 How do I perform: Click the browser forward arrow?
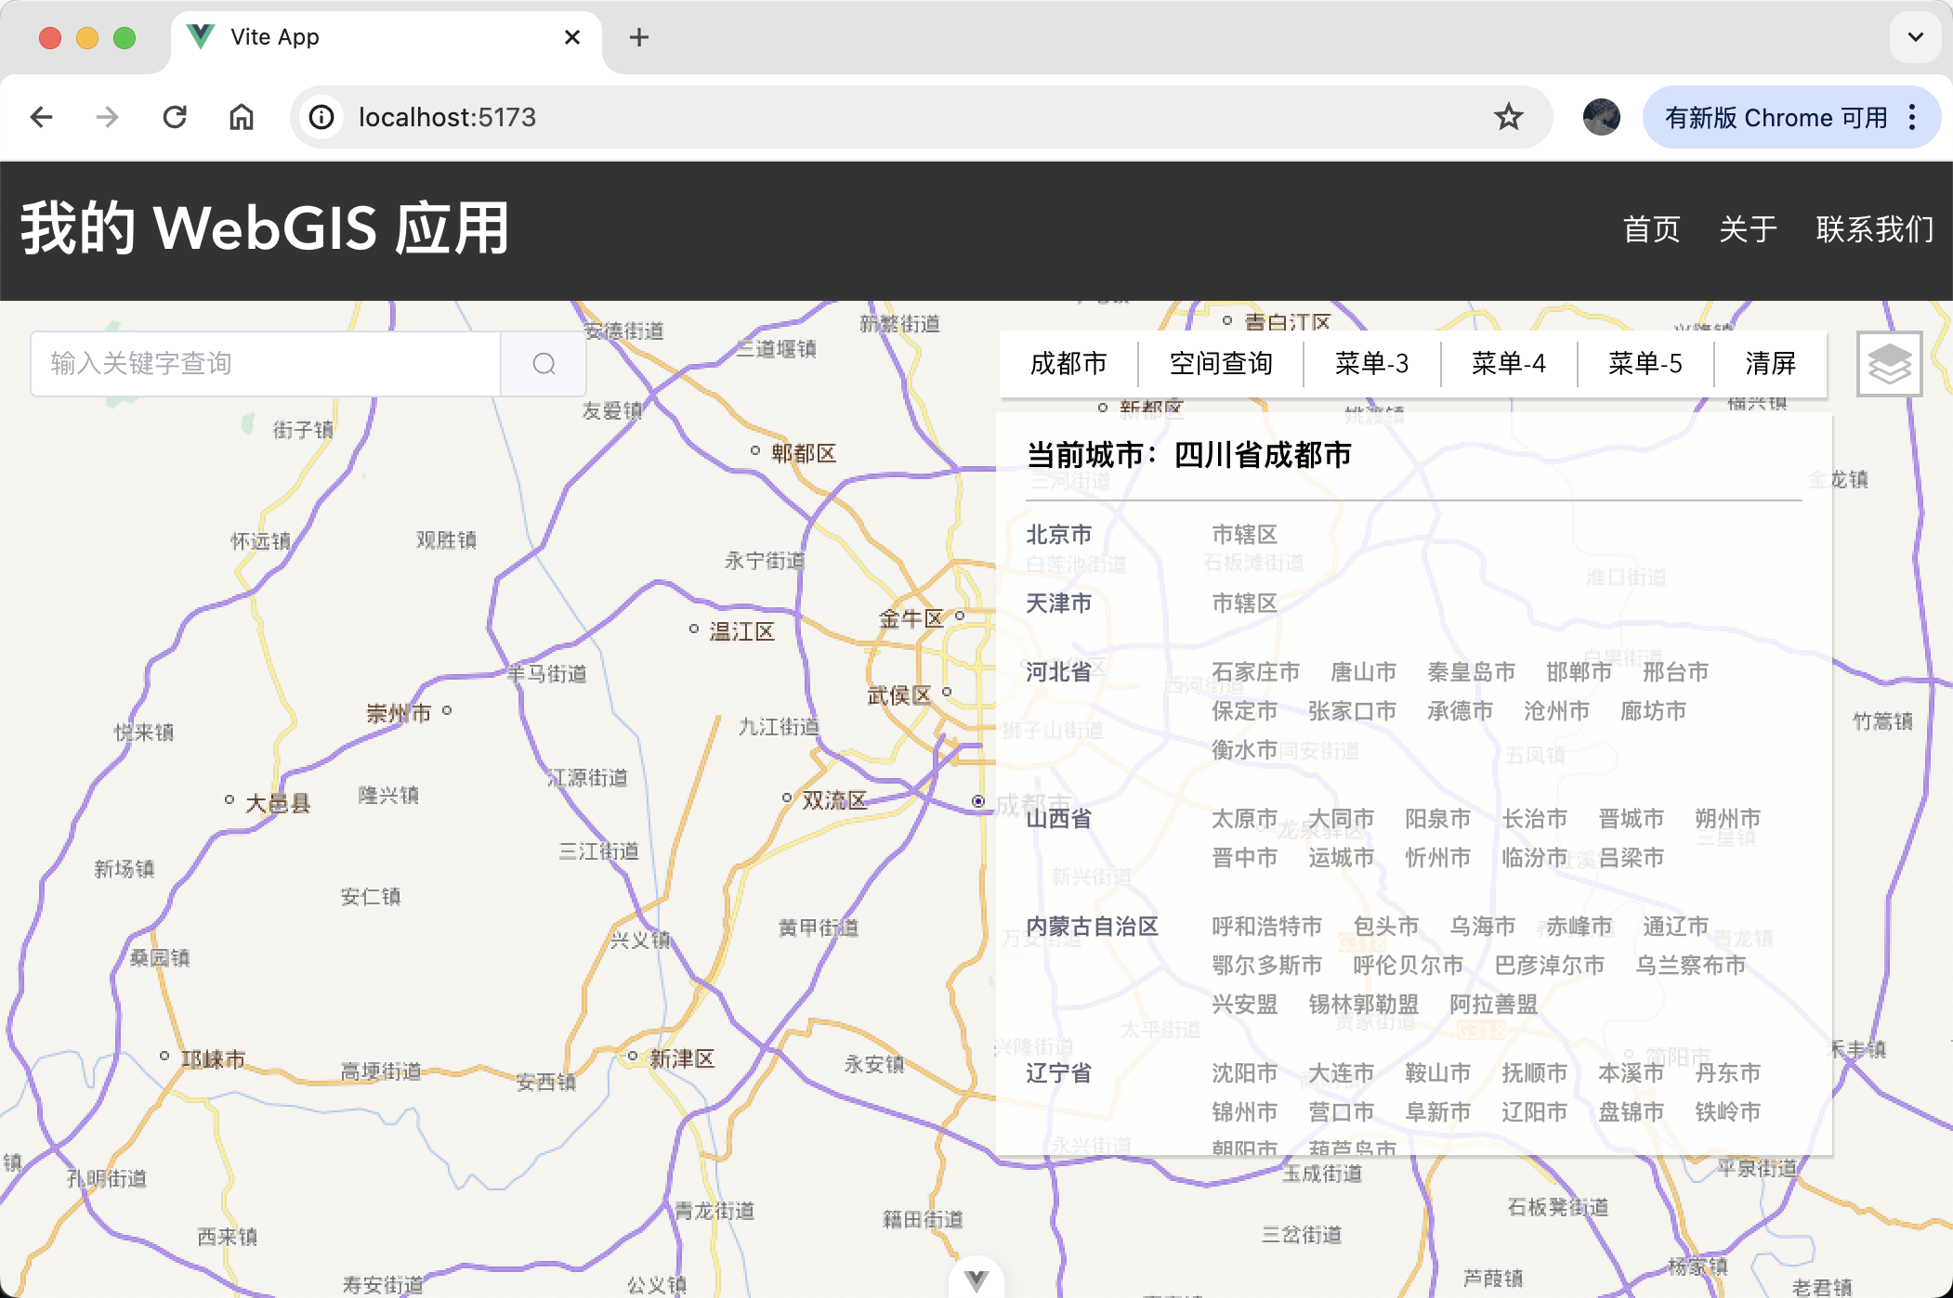(108, 117)
